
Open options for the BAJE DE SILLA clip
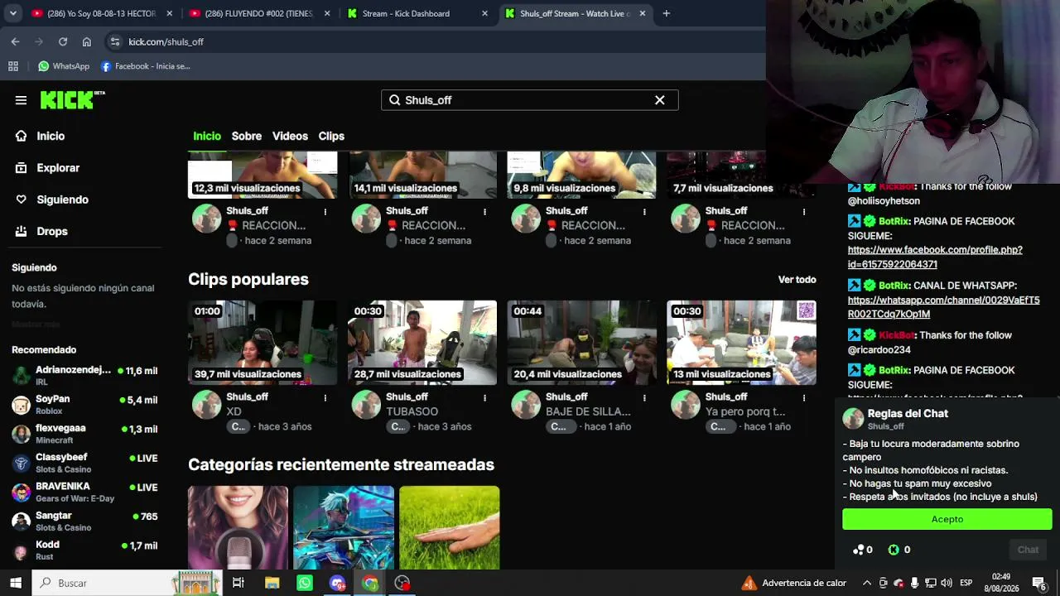point(644,398)
